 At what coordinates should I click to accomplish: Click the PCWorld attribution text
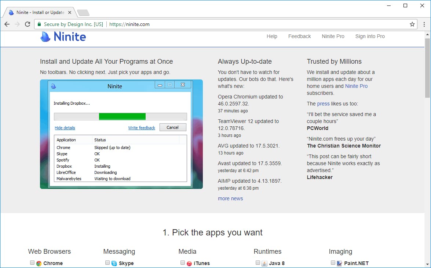click(318, 128)
